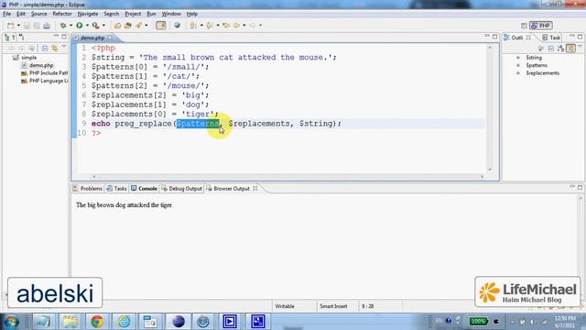Click the Open Task folder icon
Viewport: 586px width, 330px height.
tap(128, 26)
